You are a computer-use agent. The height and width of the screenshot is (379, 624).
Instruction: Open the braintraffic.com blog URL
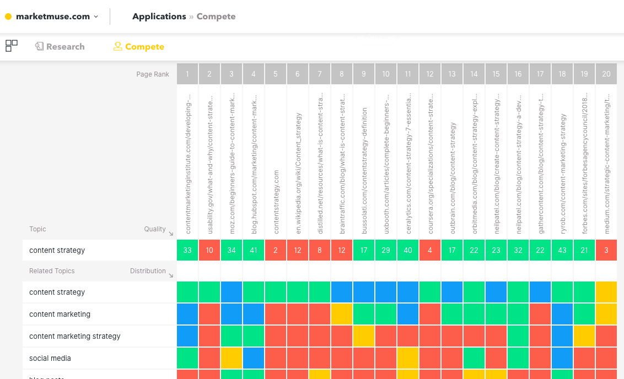point(342,164)
